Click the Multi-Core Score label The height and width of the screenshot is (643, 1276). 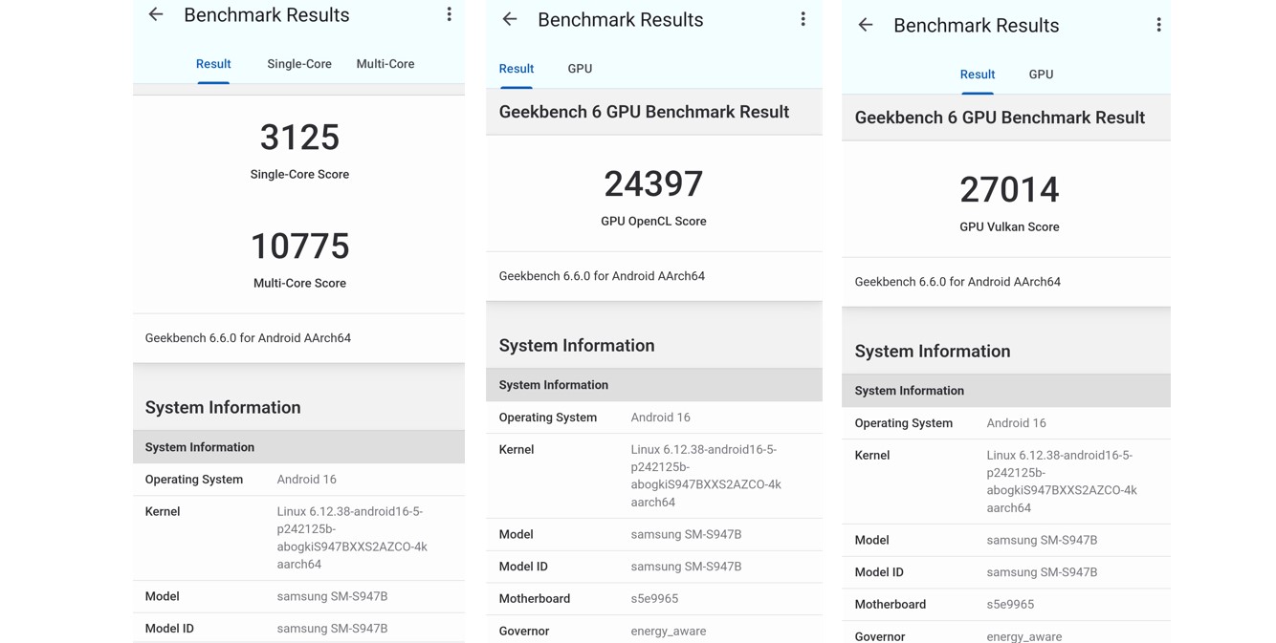[299, 284]
